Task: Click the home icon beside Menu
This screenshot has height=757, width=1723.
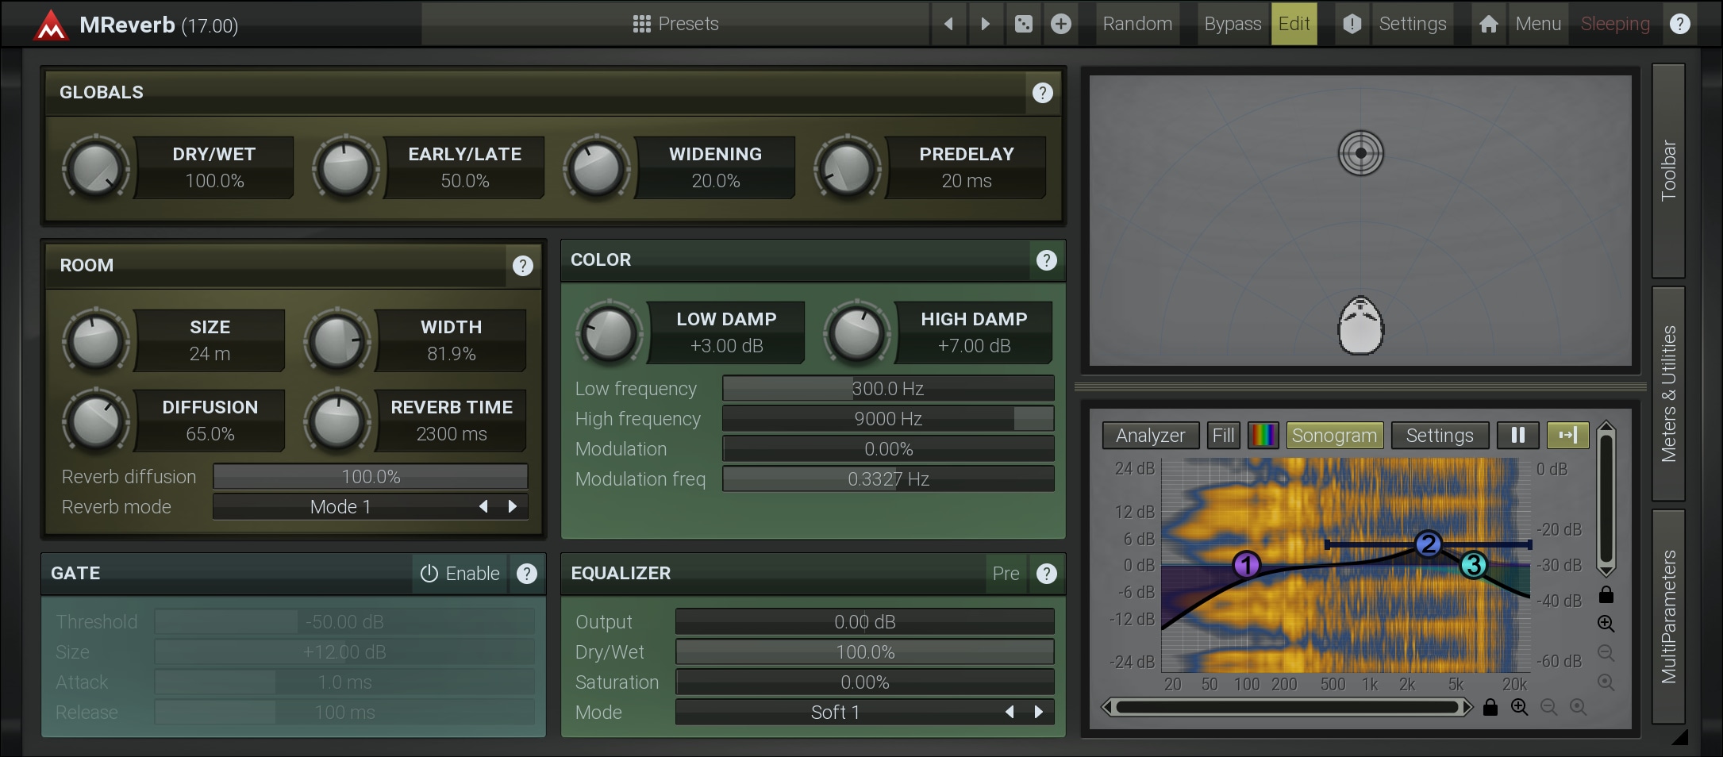Action: pyautogui.click(x=1488, y=24)
